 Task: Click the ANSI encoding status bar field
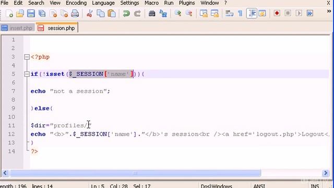(259, 186)
